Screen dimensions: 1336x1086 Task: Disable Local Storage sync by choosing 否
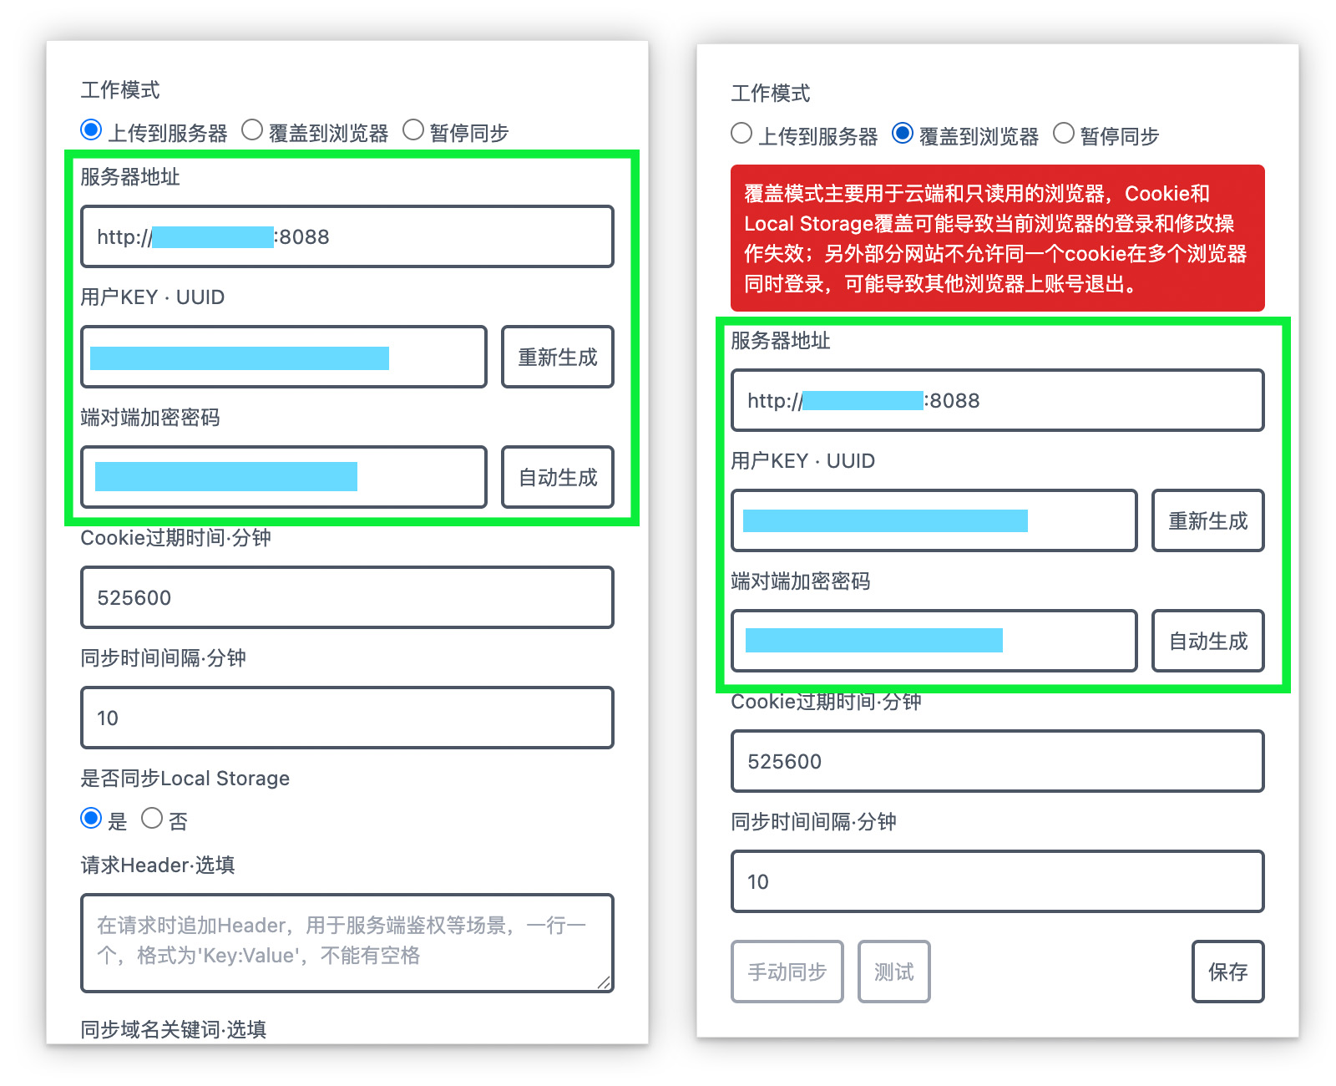[x=152, y=819]
